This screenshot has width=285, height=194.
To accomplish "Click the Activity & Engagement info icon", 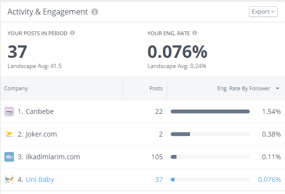I will point(95,12).
